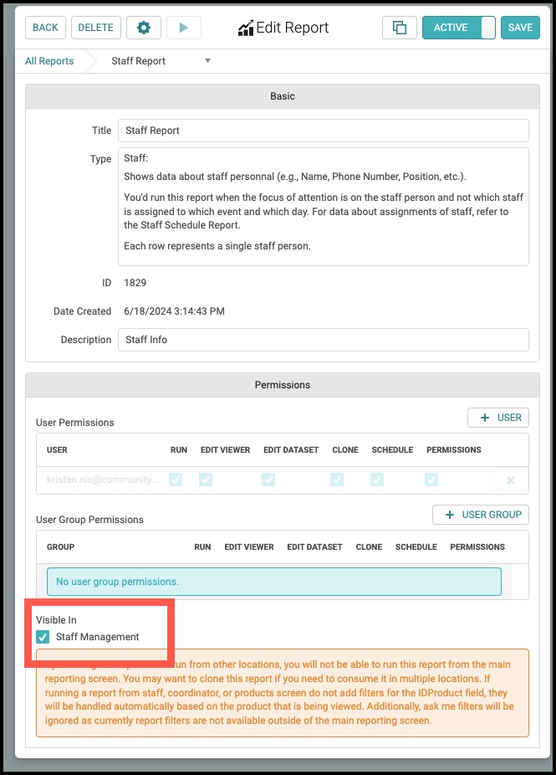The width and height of the screenshot is (556, 775).
Task: Uncheck Staff Management visibility checkbox
Action: [43, 637]
